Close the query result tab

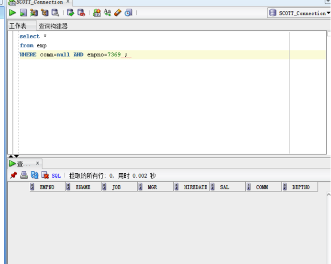[x=38, y=163]
